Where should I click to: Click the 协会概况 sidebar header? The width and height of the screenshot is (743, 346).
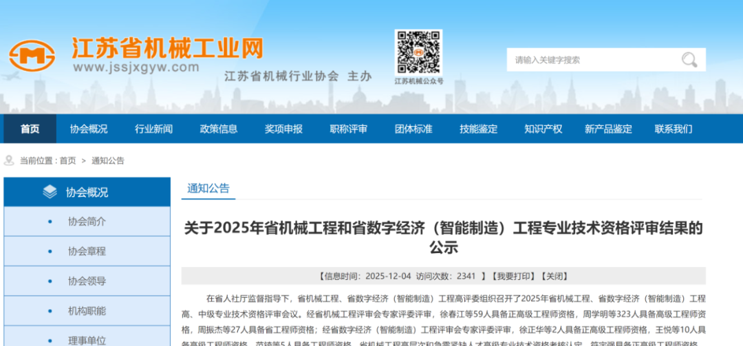(87, 192)
